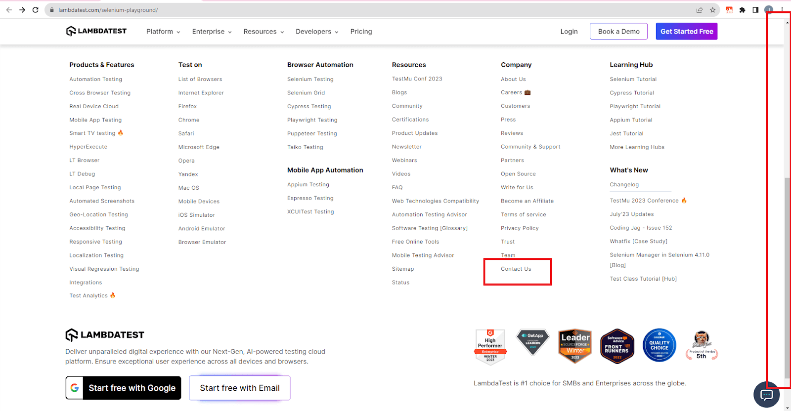
Task: Open the Selenium Grid link
Action: point(306,93)
